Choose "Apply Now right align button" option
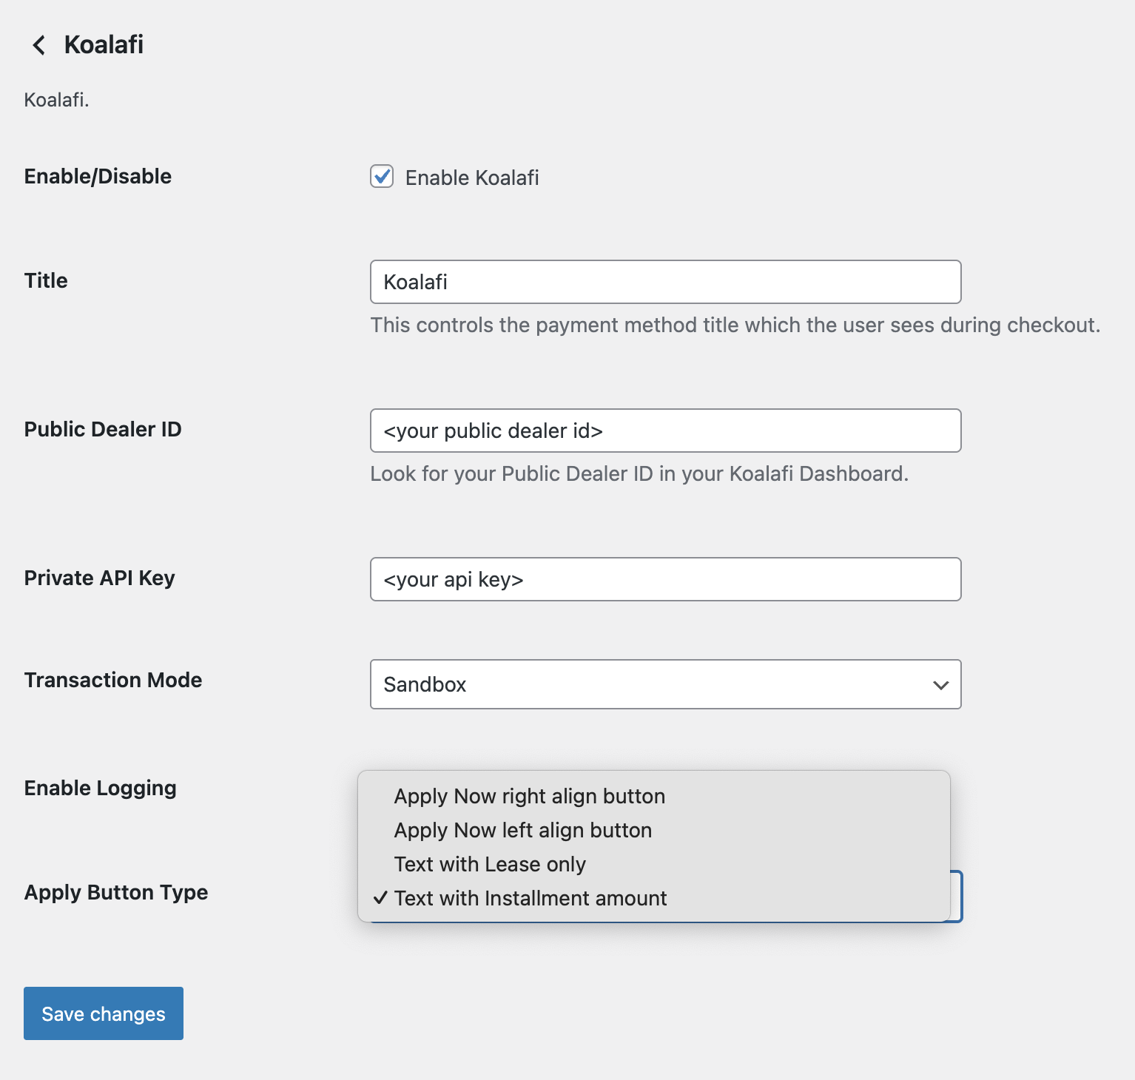 pyautogui.click(x=530, y=796)
